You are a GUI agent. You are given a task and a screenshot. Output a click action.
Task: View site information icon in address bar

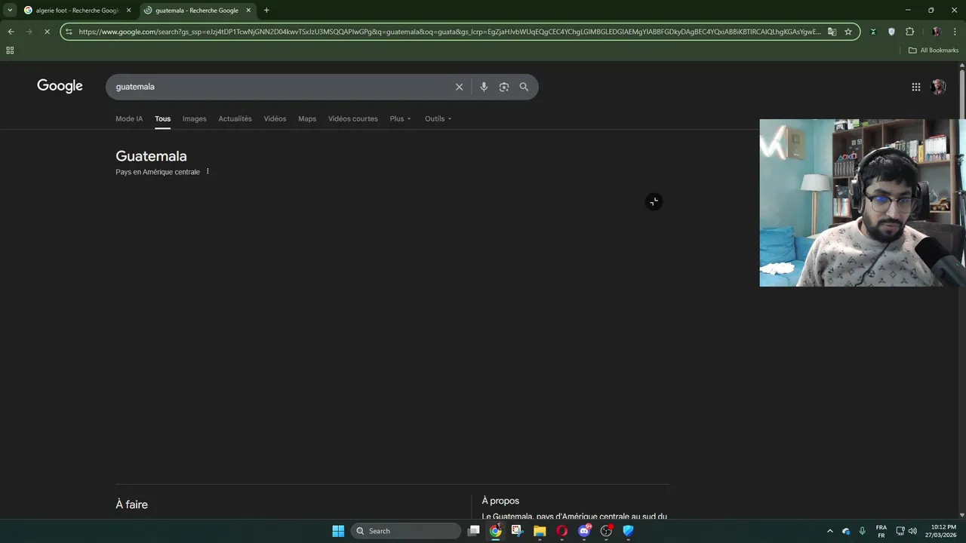(69, 32)
